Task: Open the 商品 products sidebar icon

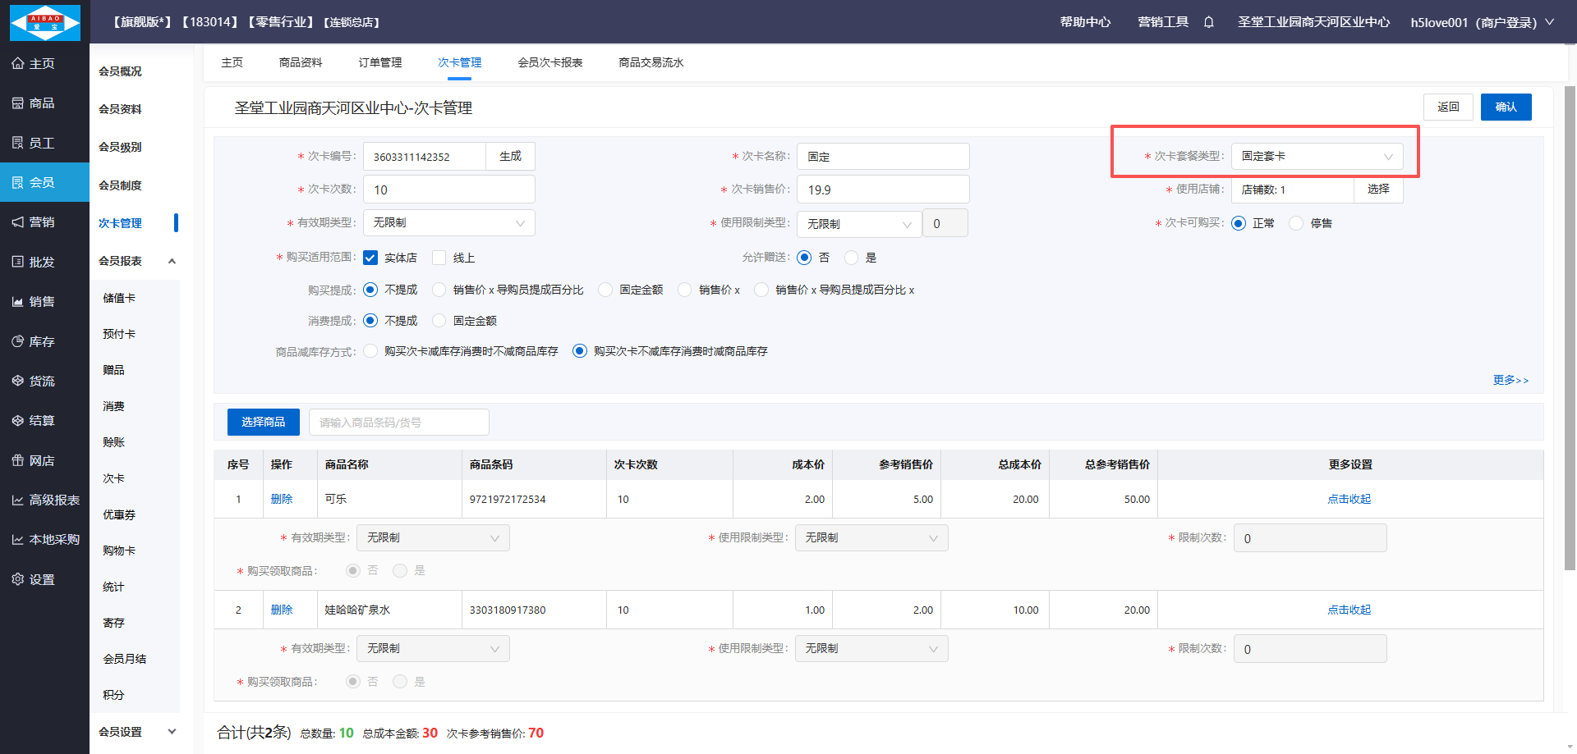Action: (17, 103)
